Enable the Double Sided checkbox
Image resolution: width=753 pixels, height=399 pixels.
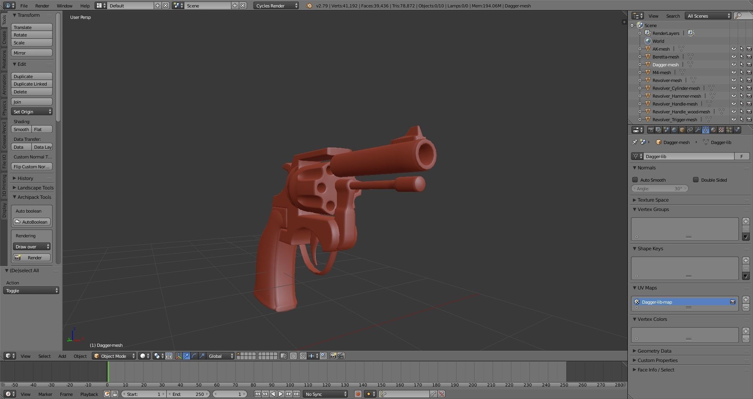[696, 180]
